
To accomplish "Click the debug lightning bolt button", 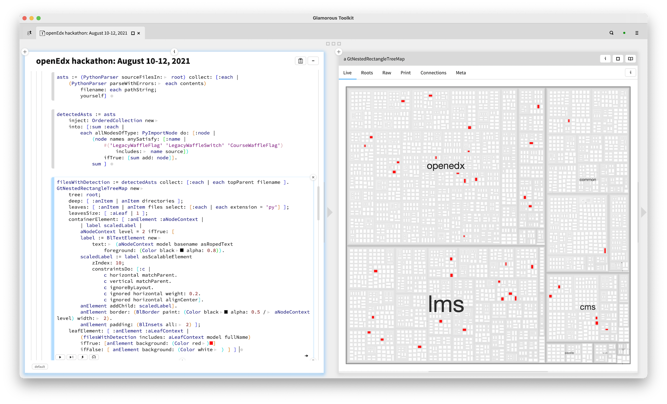I will [83, 357].
